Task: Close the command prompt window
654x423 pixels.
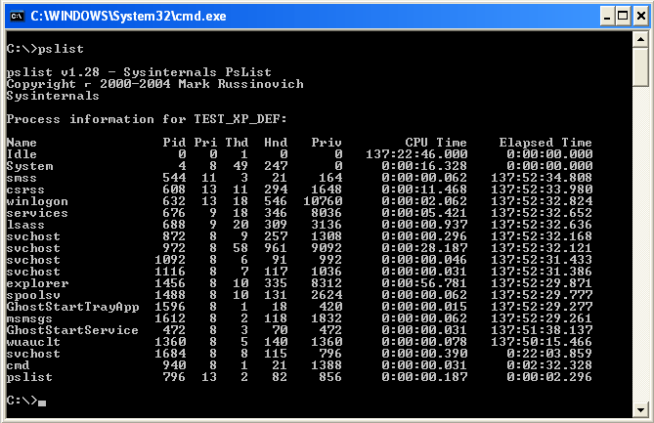Action: pyautogui.click(x=637, y=16)
